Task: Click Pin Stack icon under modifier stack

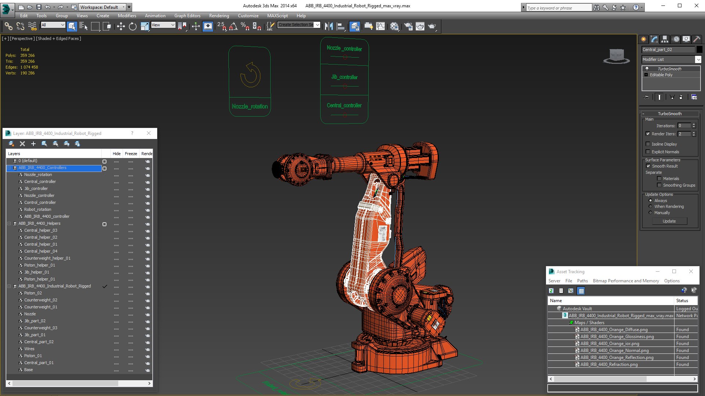Action: point(646,97)
